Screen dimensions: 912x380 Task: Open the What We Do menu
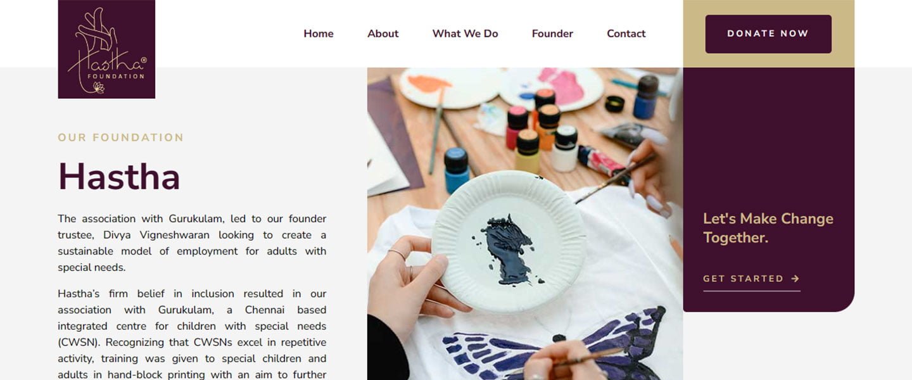pyautogui.click(x=465, y=34)
